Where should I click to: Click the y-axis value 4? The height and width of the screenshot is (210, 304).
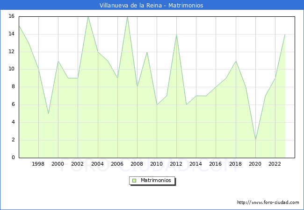point(13,122)
